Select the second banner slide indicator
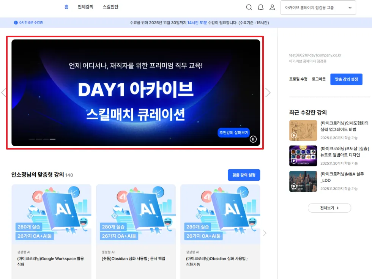This screenshot has height=279, width=372. pos(38,139)
